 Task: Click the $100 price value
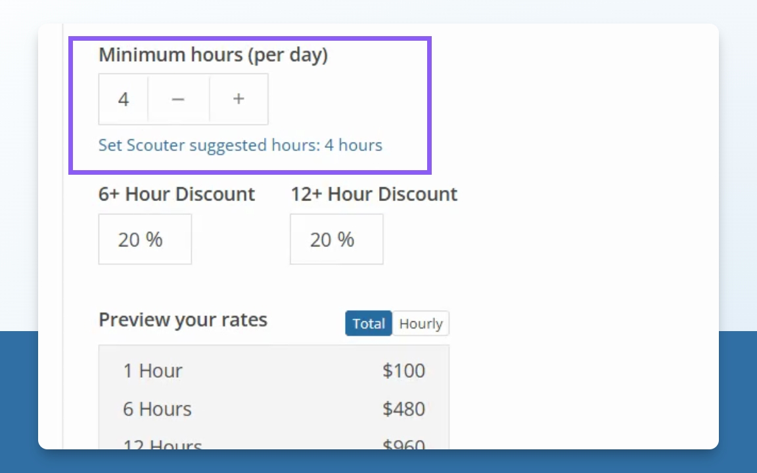click(x=403, y=371)
